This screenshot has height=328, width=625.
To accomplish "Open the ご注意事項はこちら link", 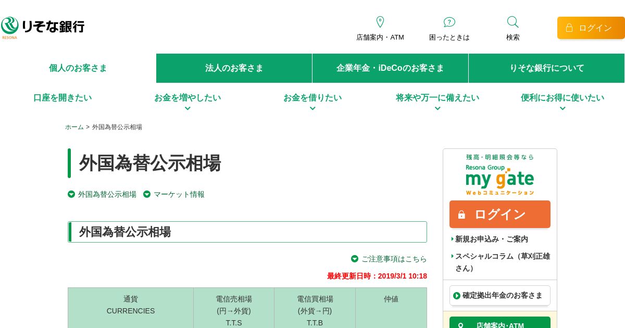I will click(x=394, y=259).
